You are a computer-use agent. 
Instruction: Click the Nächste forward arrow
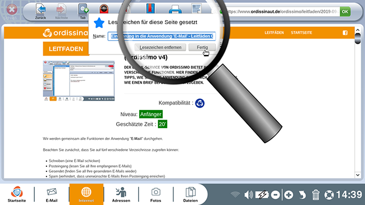tap(61, 11)
